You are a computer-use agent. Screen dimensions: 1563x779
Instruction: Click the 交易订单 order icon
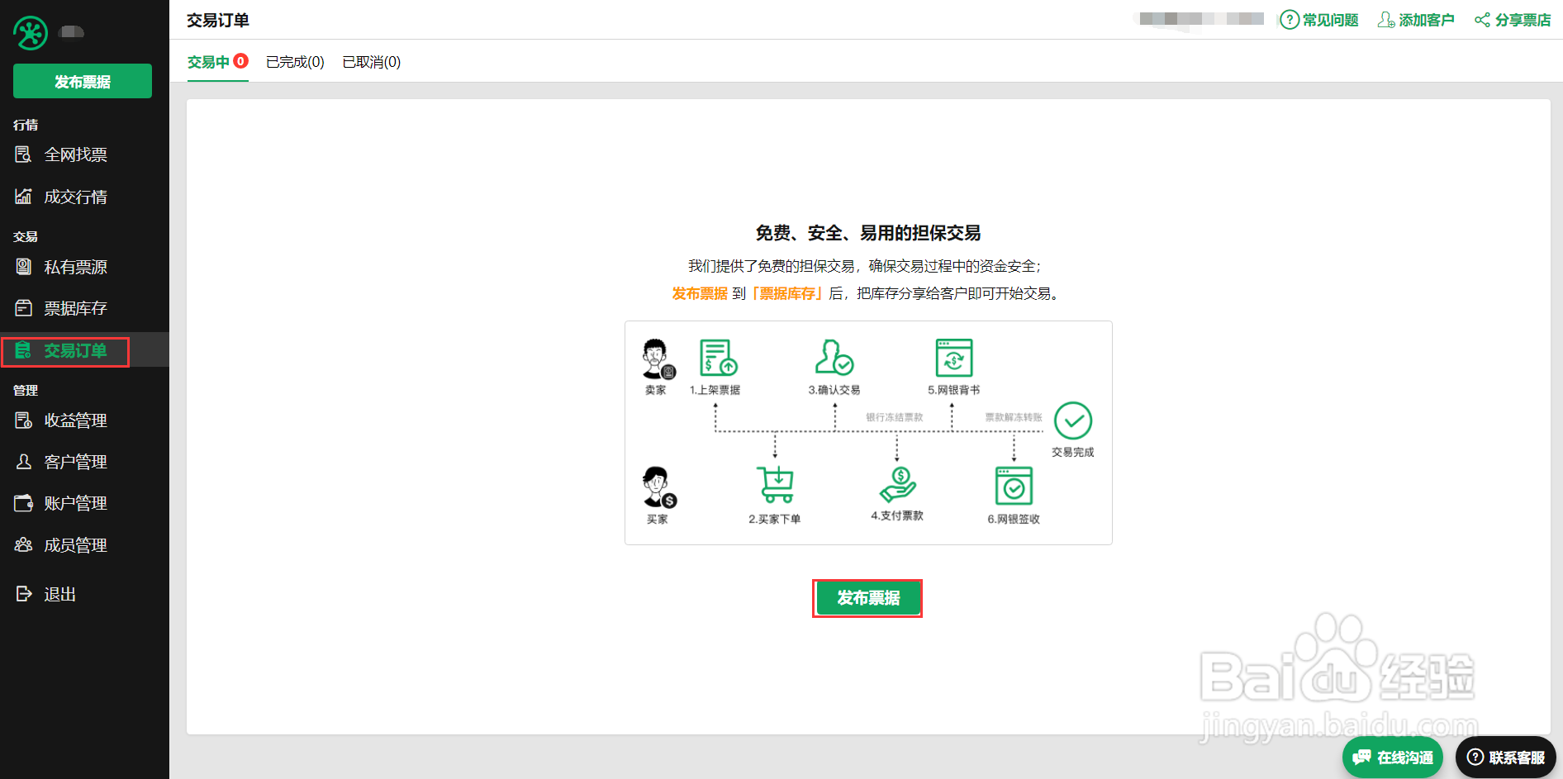click(x=23, y=350)
